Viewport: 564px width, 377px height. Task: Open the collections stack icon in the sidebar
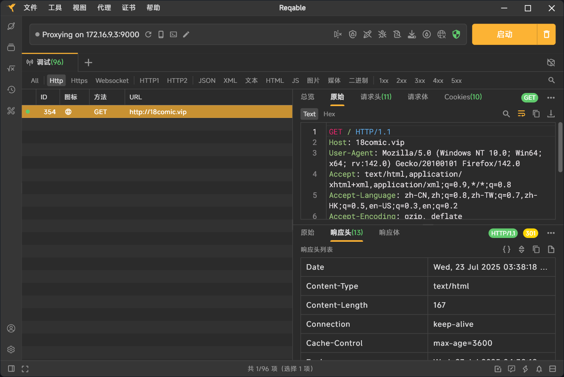(11, 47)
